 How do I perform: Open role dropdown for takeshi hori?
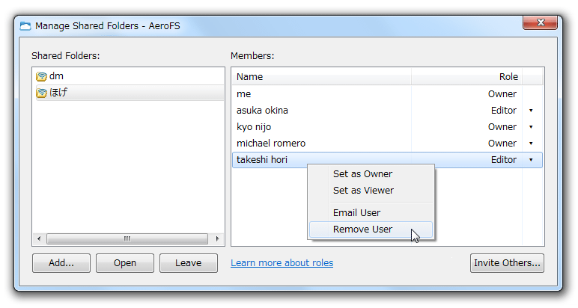[x=531, y=160]
